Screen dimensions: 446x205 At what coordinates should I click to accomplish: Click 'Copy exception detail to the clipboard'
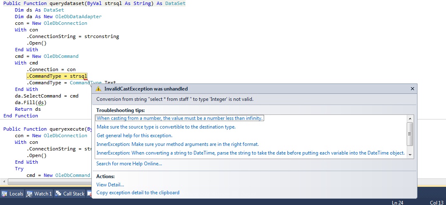click(138, 193)
